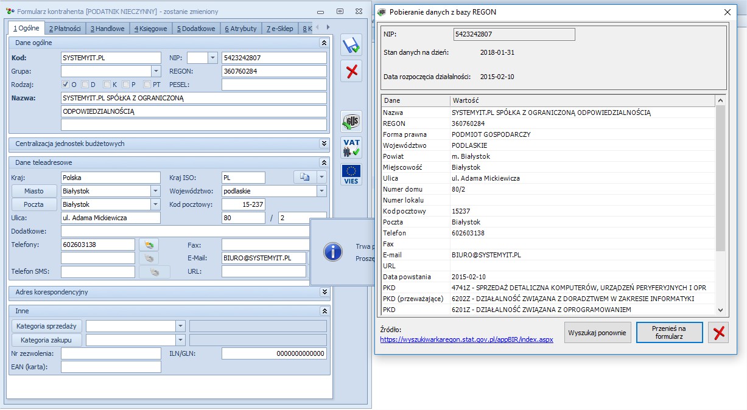Click the Dane column header

pyautogui.click(x=416, y=100)
